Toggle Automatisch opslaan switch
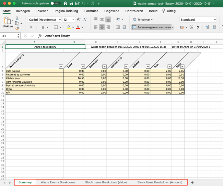Screen dimensions: 223x186 [x=56, y=4]
